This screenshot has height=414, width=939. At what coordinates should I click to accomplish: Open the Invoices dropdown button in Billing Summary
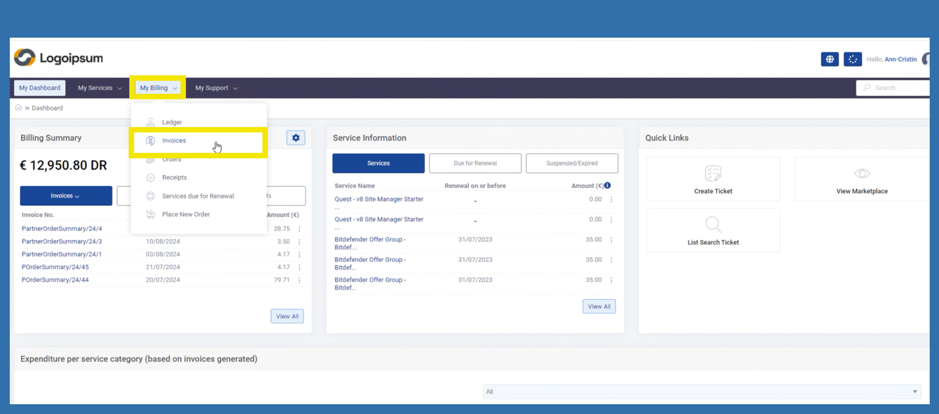coord(66,196)
